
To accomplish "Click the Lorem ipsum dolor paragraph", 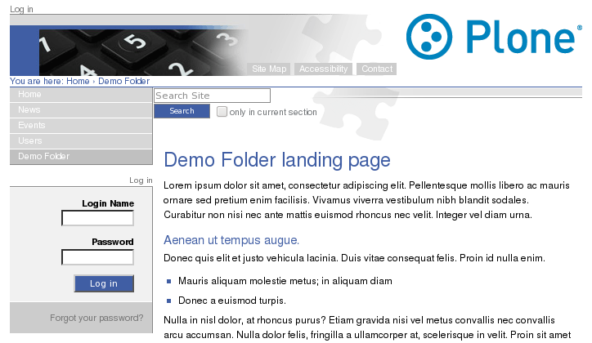I will coord(366,200).
